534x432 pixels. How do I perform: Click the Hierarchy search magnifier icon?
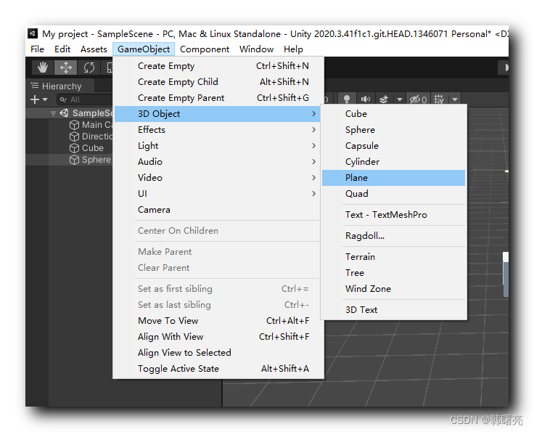63,99
